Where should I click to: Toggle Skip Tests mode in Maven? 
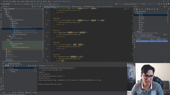152,9
